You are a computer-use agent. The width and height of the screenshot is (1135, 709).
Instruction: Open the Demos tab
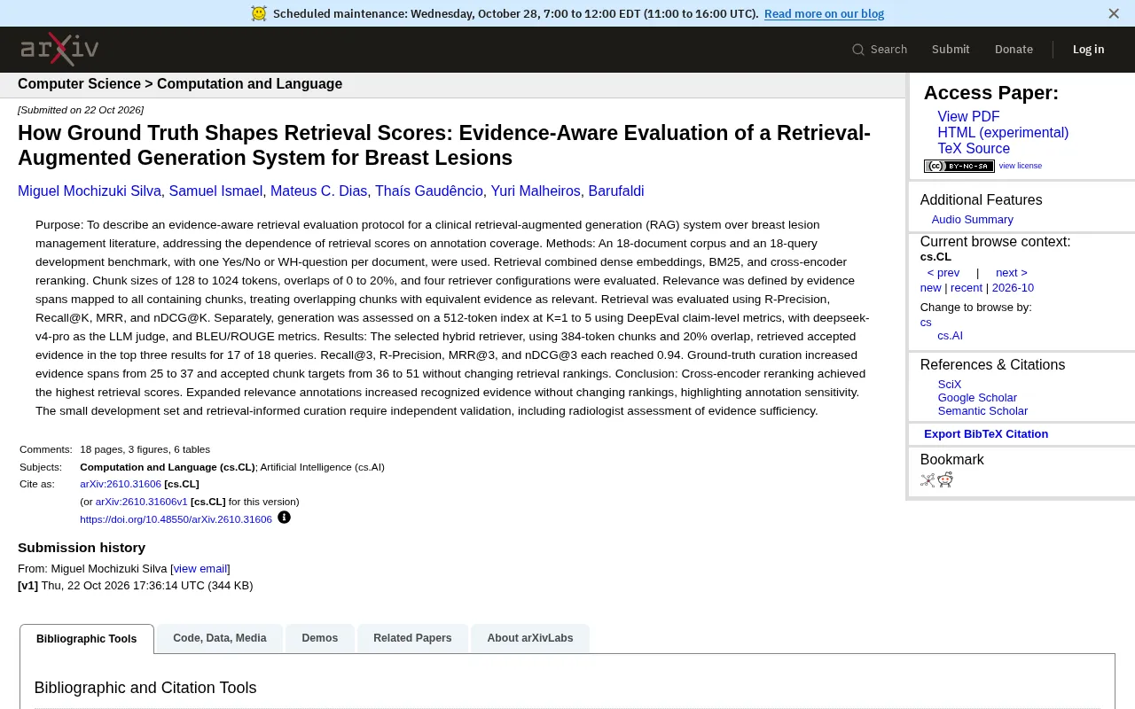(x=320, y=638)
